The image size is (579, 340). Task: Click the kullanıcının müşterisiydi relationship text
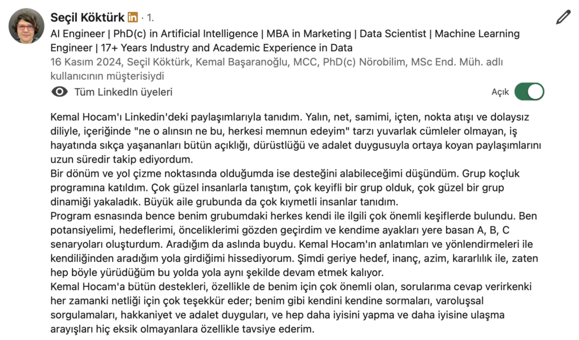[107, 76]
